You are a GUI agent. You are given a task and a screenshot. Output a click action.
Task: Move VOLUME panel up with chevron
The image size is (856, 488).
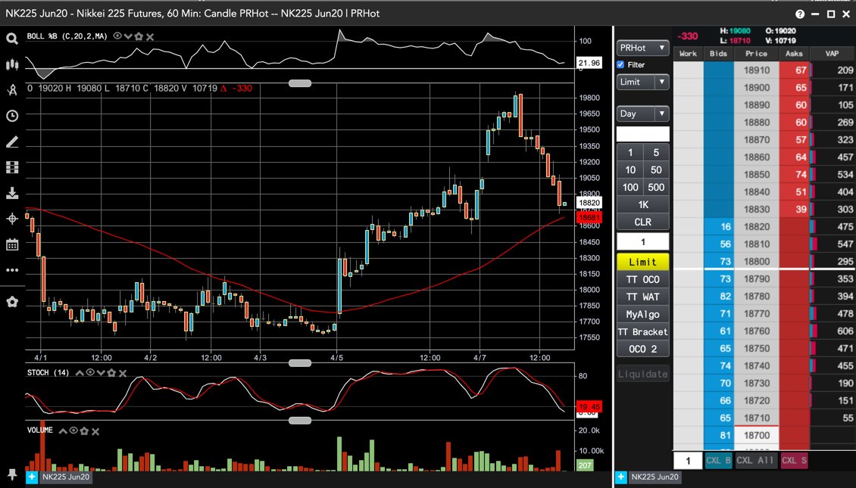63,430
